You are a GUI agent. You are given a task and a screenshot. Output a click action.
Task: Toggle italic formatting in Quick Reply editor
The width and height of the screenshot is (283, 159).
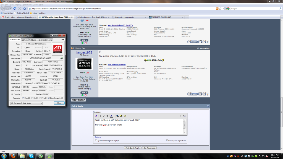tap(104, 116)
